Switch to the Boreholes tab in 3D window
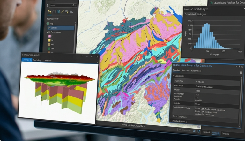The height and width of the screenshot is (141, 245). pyautogui.click(x=48, y=61)
